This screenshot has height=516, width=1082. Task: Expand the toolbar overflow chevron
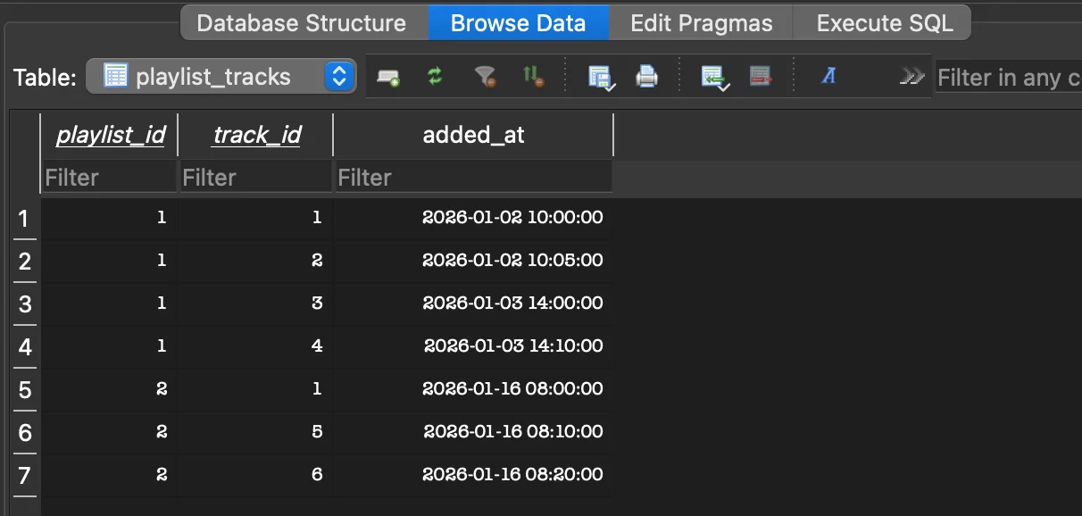click(911, 77)
